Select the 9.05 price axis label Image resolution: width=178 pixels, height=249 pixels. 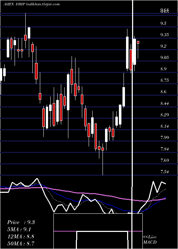[x=164, y=58]
